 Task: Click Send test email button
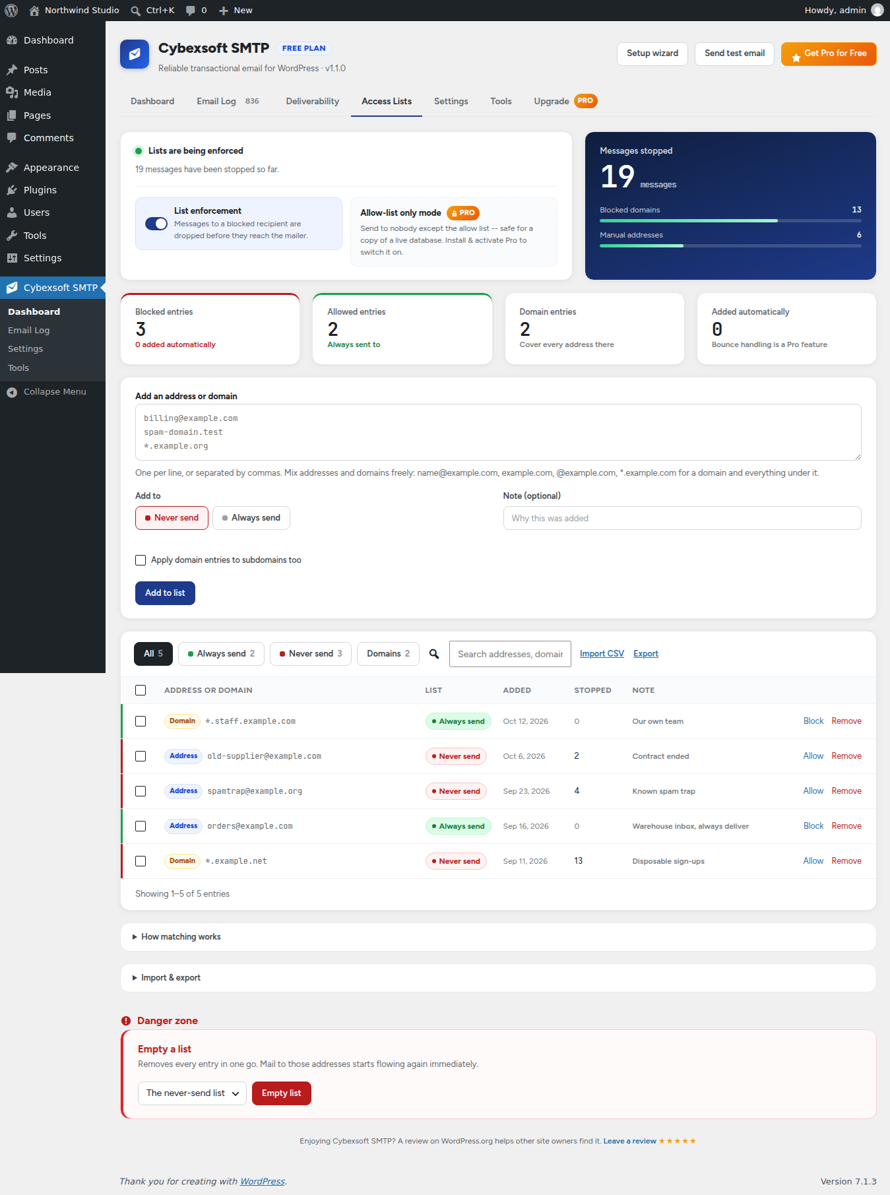point(734,53)
